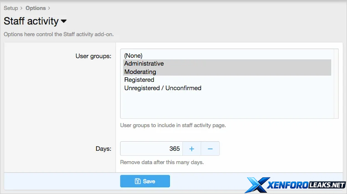The image size is (347, 194).
Task: Click the Setup breadcrumb link
Action: pyautogui.click(x=11, y=8)
